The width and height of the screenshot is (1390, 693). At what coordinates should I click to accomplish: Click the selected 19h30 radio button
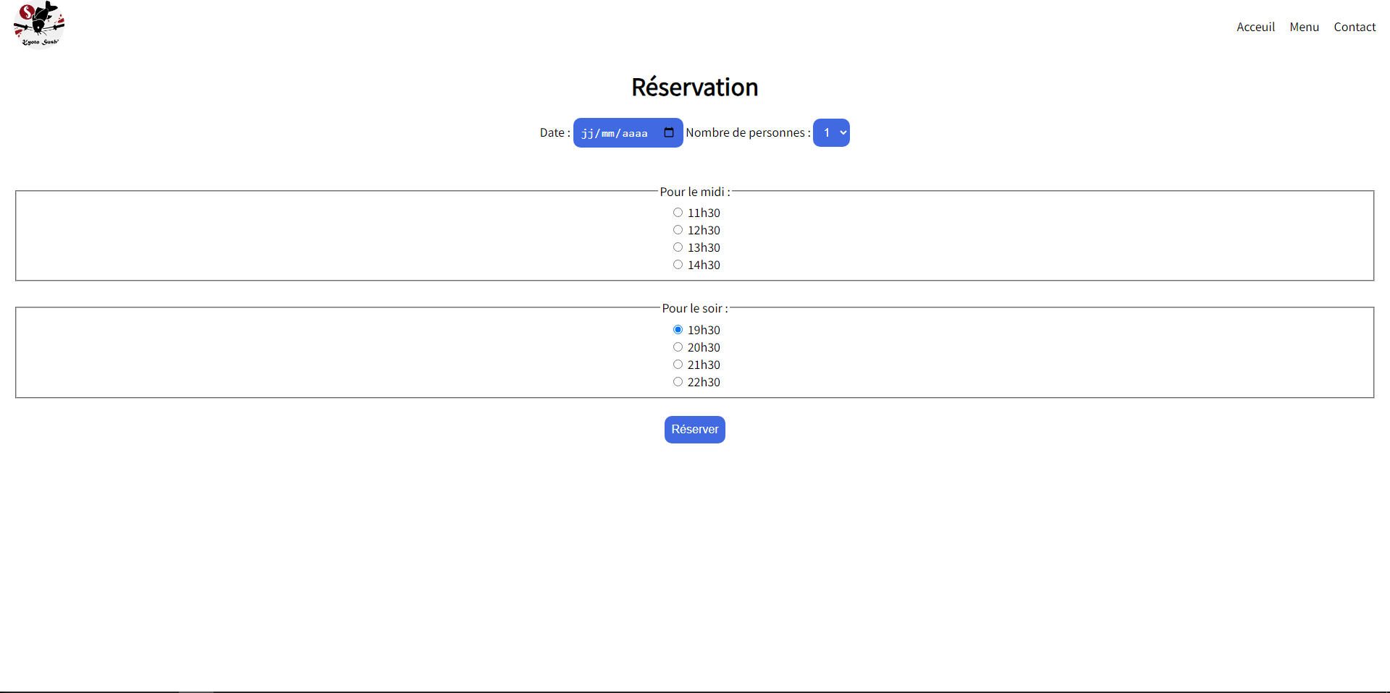coord(678,330)
